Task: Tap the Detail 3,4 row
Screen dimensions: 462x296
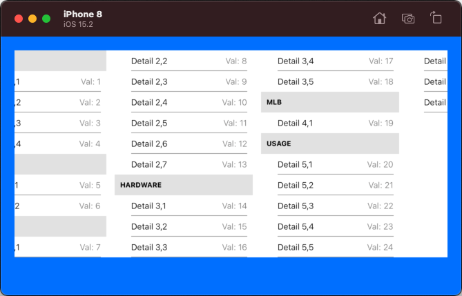Action: point(330,61)
